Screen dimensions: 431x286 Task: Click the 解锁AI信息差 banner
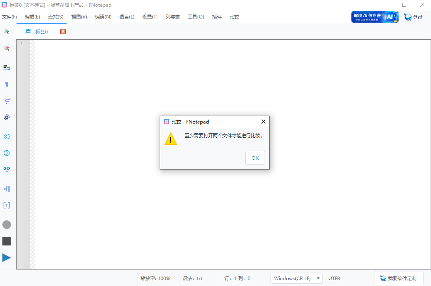(375, 17)
